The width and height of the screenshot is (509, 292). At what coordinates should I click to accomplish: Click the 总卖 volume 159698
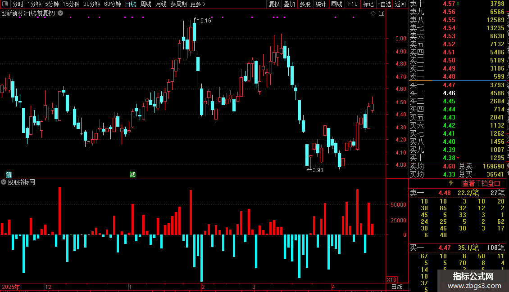click(x=493, y=166)
